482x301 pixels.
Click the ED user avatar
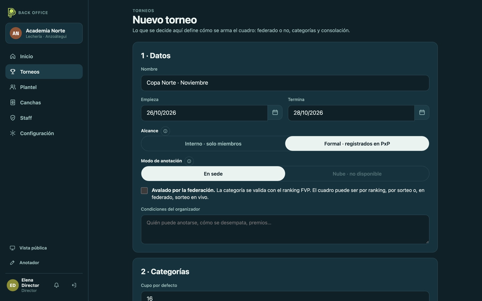(x=13, y=285)
